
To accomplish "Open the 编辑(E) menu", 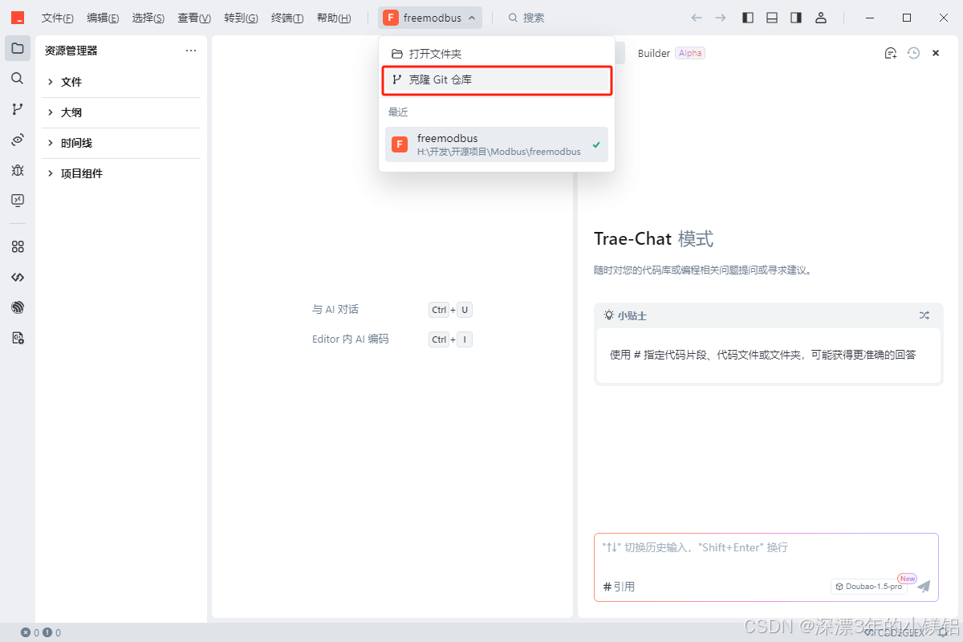I will (103, 18).
